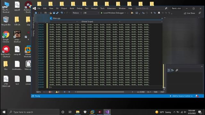Click the Undo toolbar arrow
The height and width of the screenshot is (115, 205).
point(62,13)
